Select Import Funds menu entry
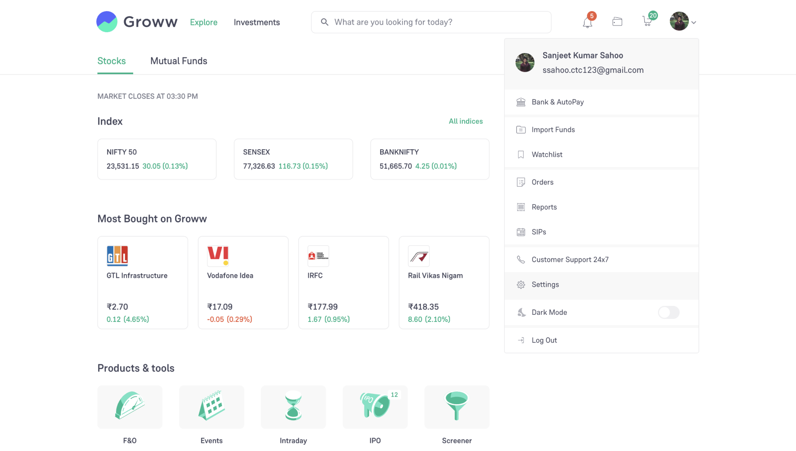This screenshot has height=451, width=796. coord(602,129)
